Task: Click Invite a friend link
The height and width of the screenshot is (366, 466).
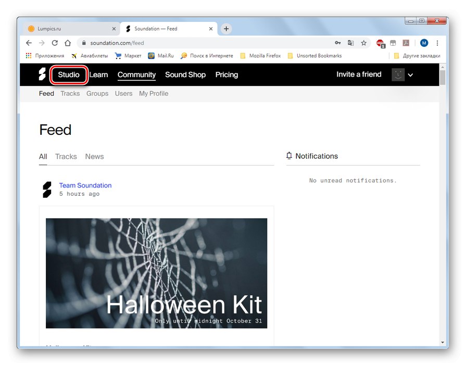Action: 359,74
